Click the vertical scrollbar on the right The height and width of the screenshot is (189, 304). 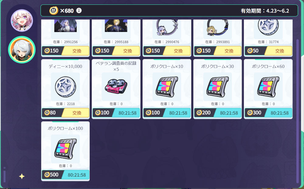click(x=298, y=111)
